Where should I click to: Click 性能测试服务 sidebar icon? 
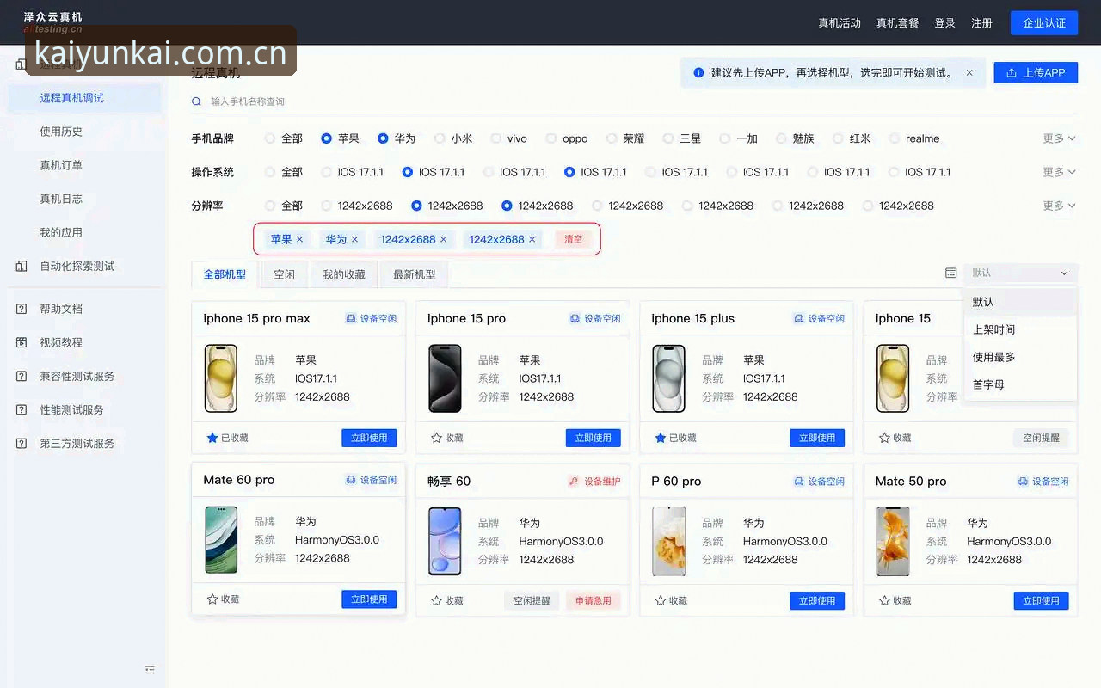tap(22, 409)
